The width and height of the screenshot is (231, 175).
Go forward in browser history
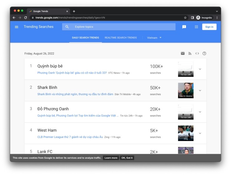coord(20,18)
